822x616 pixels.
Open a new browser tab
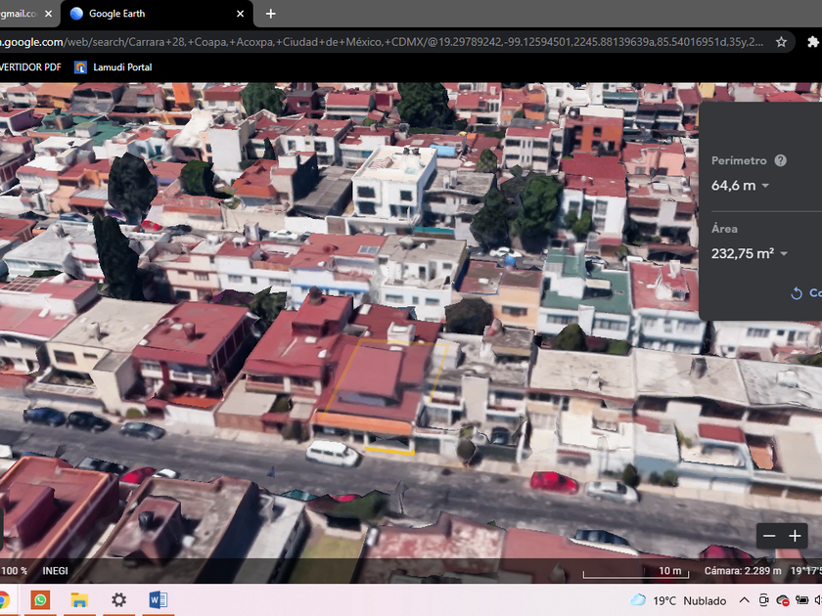click(271, 14)
